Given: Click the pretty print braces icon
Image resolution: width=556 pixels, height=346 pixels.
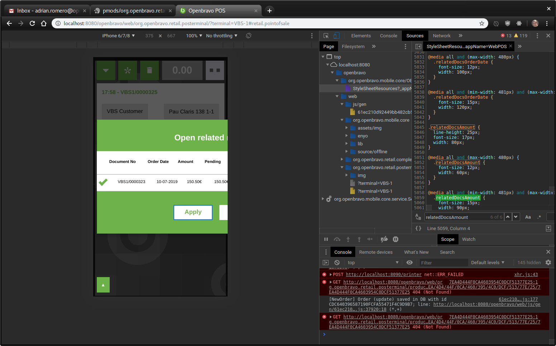Looking at the screenshot, I should 418,228.
